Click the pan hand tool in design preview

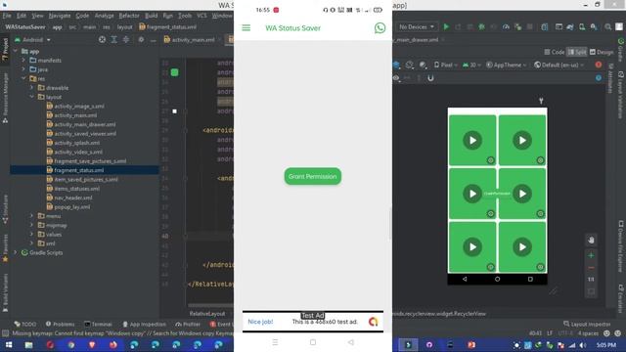[x=591, y=241]
